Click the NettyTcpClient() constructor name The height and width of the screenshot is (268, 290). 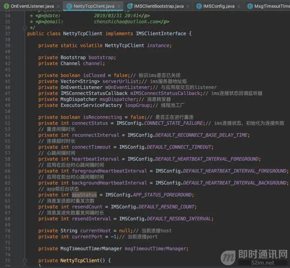[80, 261]
